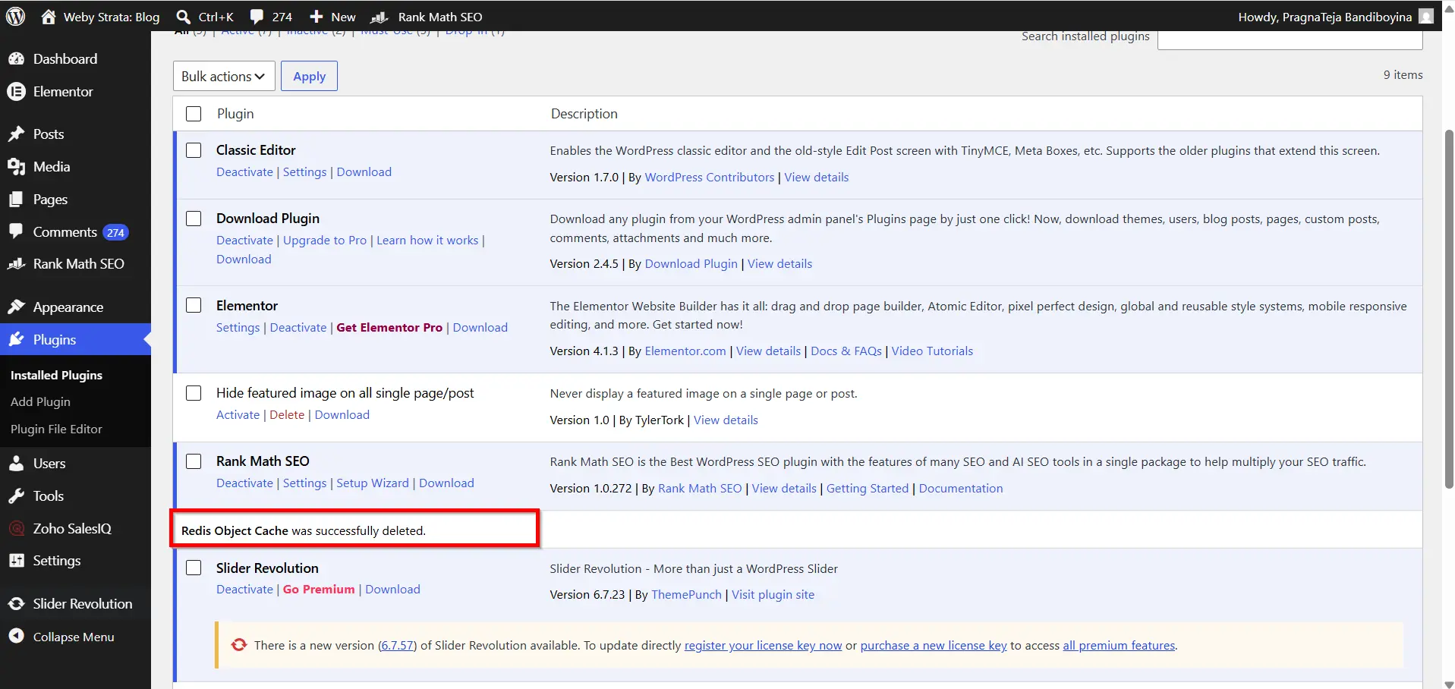The height and width of the screenshot is (689, 1455).
Task: Click the 274 comments count badge in sidebar
Action: [x=115, y=233]
